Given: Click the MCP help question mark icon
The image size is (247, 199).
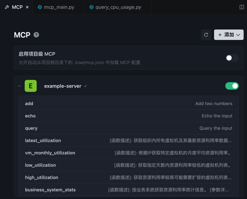Looking at the screenshot, I should (x=36, y=35).
